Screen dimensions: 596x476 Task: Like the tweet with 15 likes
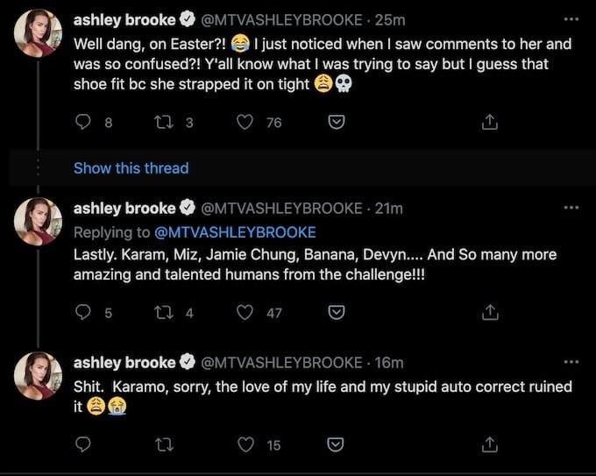click(245, 444)
